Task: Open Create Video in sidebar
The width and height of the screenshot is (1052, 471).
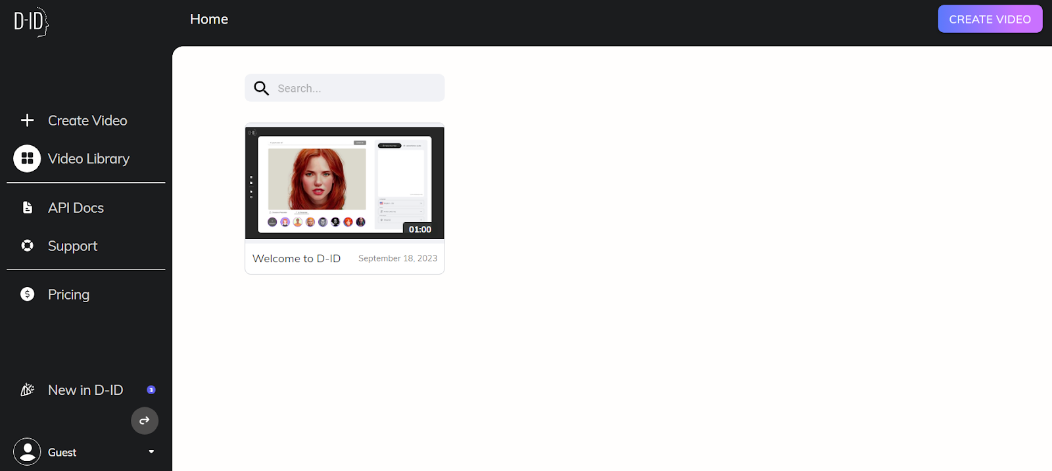Action: tap(87, 120)
